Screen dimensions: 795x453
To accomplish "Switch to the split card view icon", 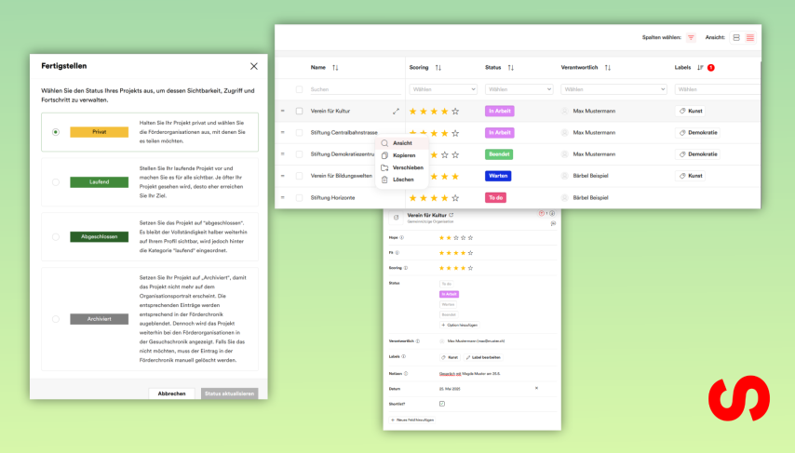I will point(736,37).
